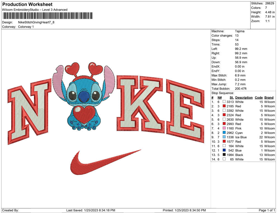Click the 'Colorway 1' value
This screenshot has height=213, width=277.
pyautogui.click(x=26, y=27)
